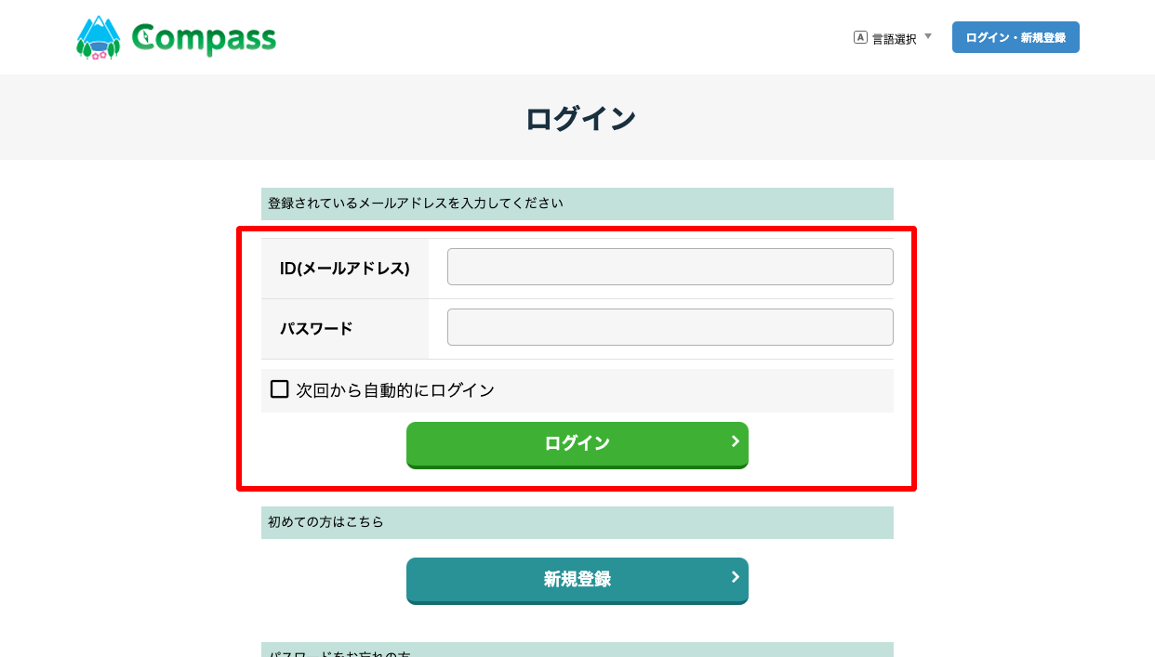The width and height of the screenshot is (1155, 657).
Task: Tick the 次回から自動的にログイン checkbox
Action: click(279, 389)
